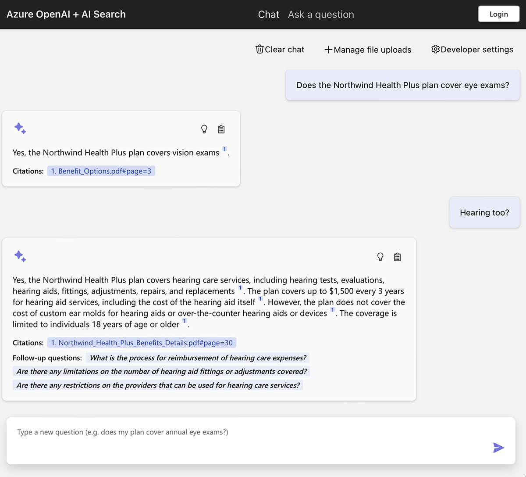Select the hearing aid fittings limitations follow-up
The height and width of the screenshot is (477, 526).
[161, 371]
